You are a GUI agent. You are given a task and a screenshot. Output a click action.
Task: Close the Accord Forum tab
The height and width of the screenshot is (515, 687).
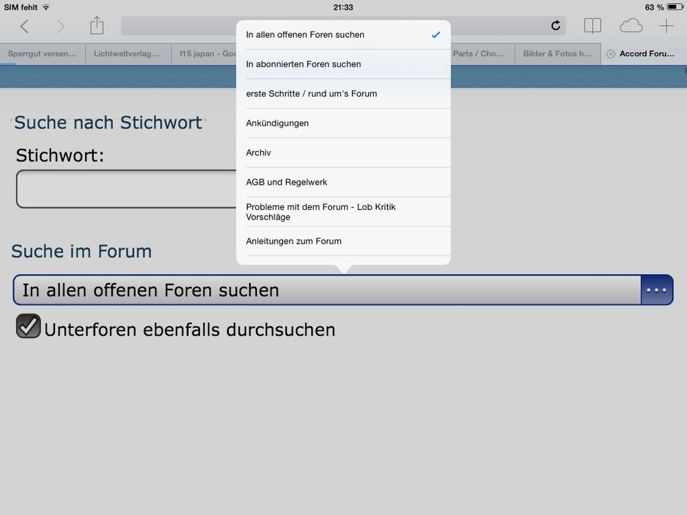click(x=611, y=54)
